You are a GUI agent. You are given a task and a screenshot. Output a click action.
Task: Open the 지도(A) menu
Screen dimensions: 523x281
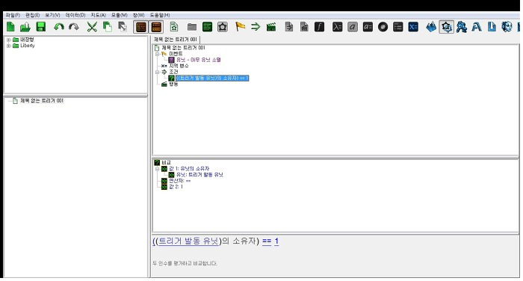point(98,15)
